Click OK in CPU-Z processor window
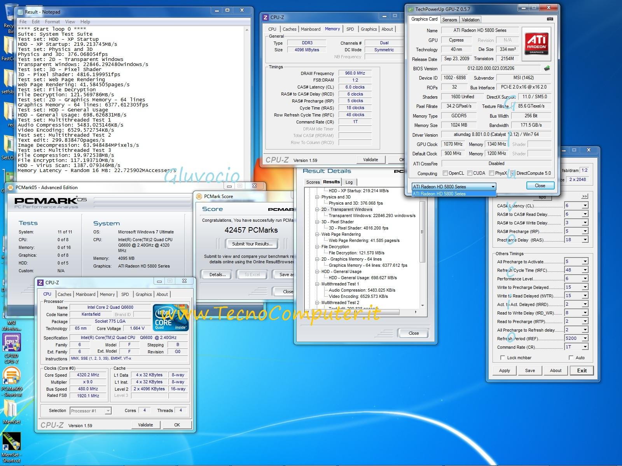Image resolution: width=622 pixels, height=466 pixels. click(x=177, y=425)
